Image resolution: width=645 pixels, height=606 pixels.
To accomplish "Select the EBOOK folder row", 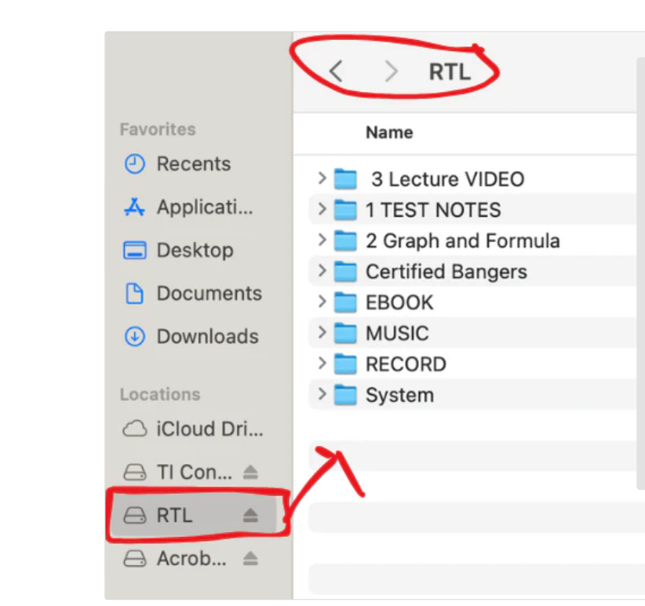I will 399,302.
